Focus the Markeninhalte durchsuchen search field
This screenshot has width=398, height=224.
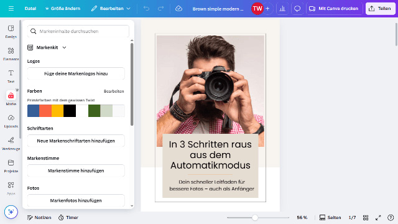[x=78, y=31]
